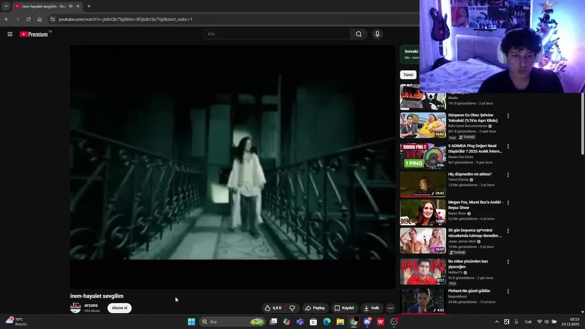The image size is (585, 329).
Task: Open Dünyanın En Obez Şehrine thumbnail
Action: click(x=423, y=125)
